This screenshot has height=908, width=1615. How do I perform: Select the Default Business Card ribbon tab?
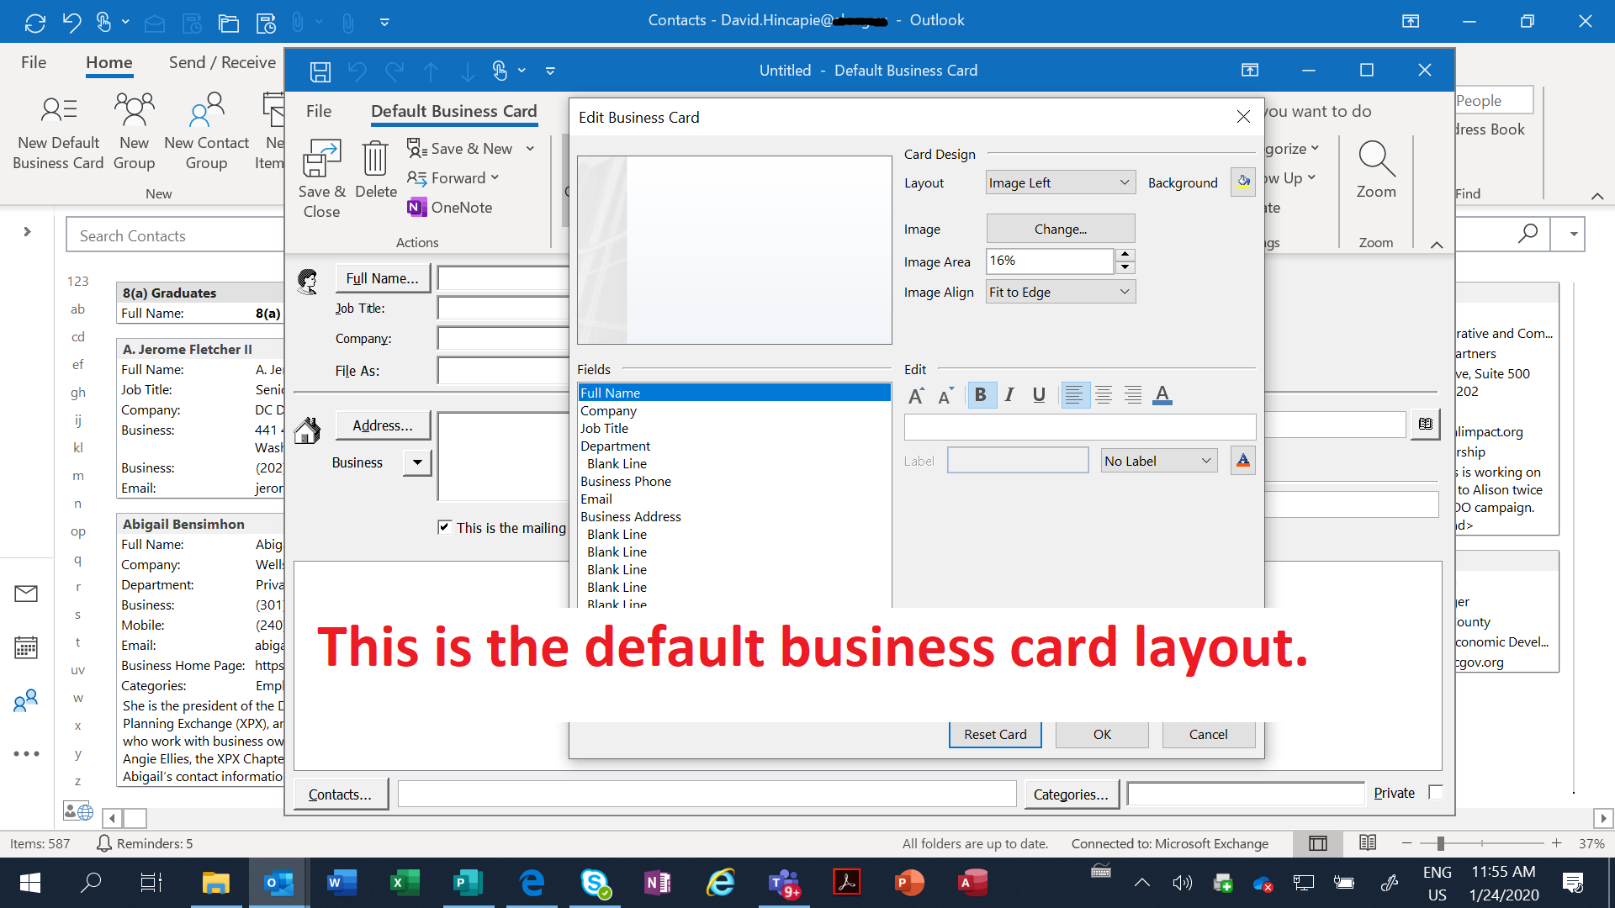(454, 111)
